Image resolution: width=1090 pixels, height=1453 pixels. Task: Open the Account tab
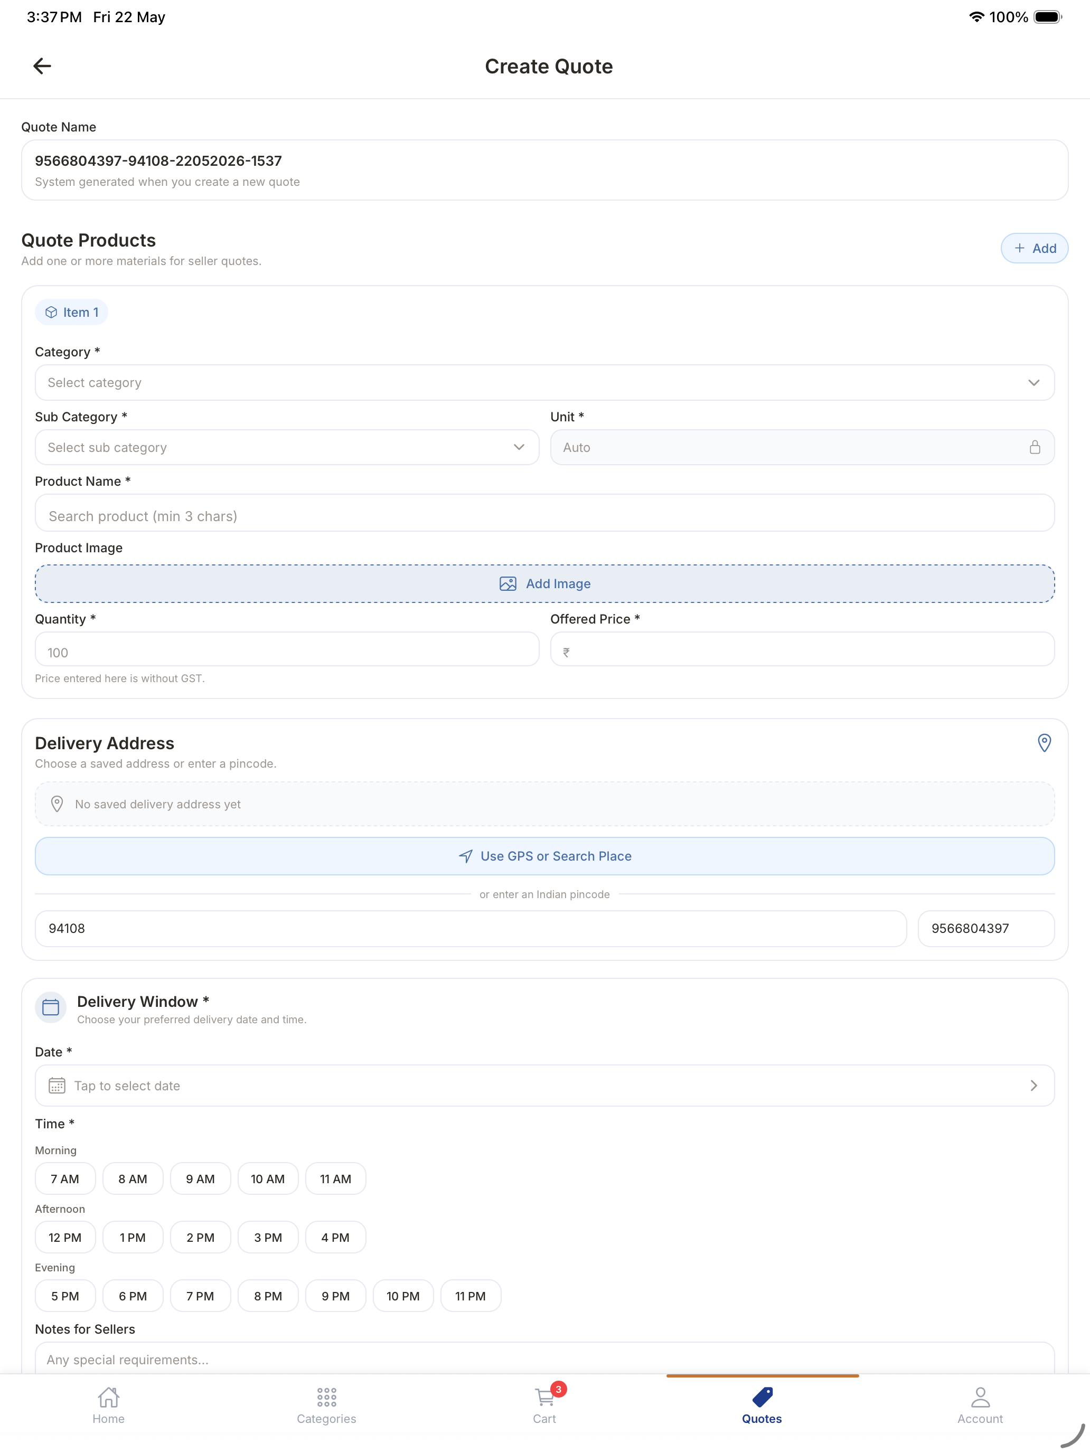tap(980, 1405)
